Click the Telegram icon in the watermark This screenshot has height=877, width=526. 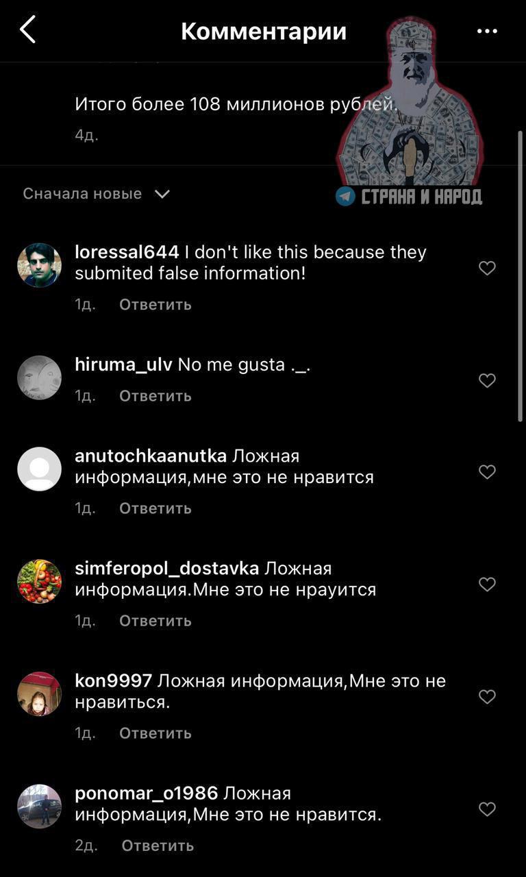(345, 197)
